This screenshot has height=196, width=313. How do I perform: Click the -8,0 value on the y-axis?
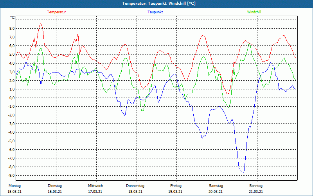tap(12, 167)
